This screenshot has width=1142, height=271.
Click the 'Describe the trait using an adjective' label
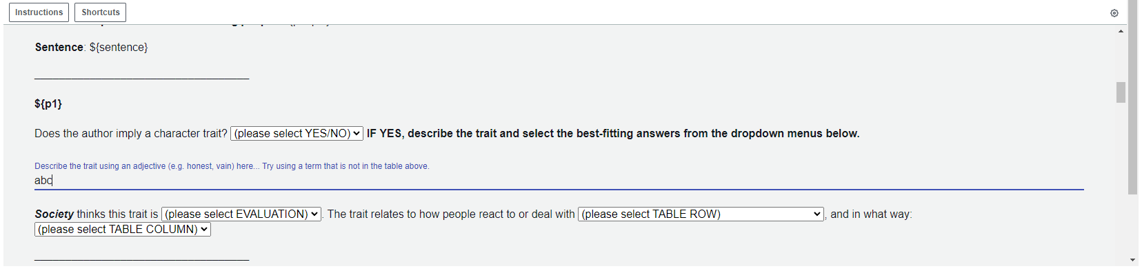232,166
